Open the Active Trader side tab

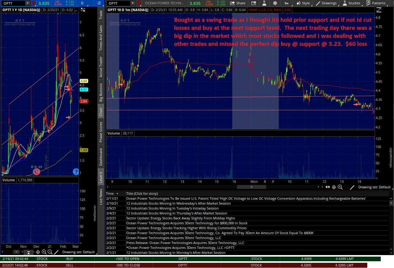tap(101, 67)
